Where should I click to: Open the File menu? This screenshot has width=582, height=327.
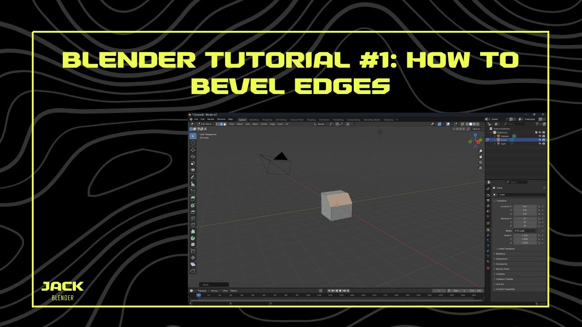(x=196, y=119)
